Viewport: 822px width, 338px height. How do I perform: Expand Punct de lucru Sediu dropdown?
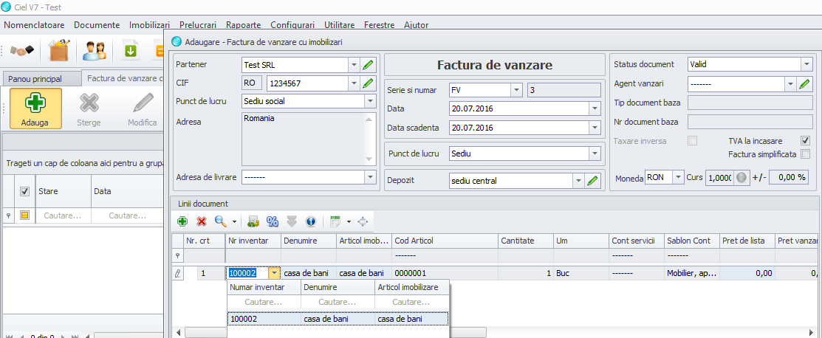coord(594,154)
